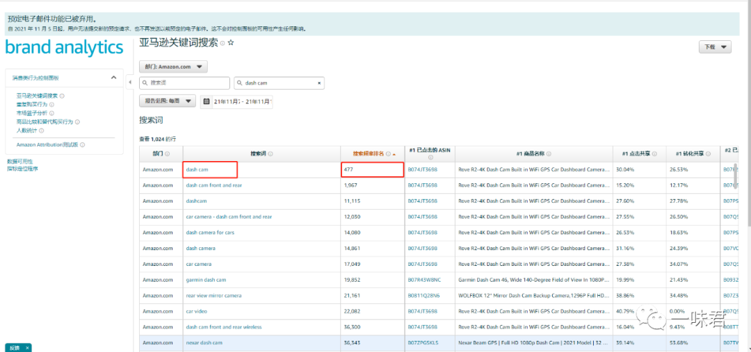Focus the empty 搜索词 search field

coord(184,83)
